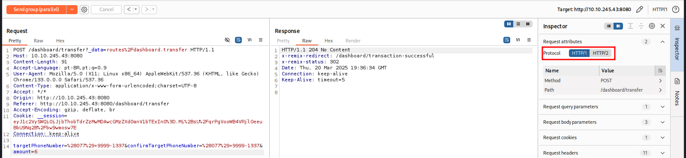Screen dimensions: 686x158
Task: Select side-by-side split layout icon
Action: [509, 24]
